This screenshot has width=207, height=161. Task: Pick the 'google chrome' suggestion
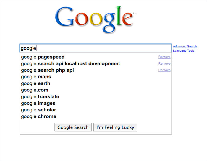coord(39,116)
